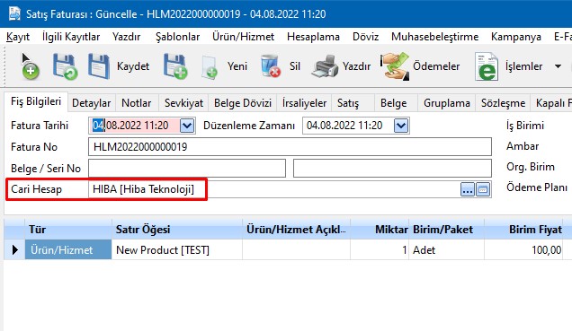Click the Miktar cell showing 1
Viewport: 572px width, 331px height.
pyautogui.click(x=380, y=250)
